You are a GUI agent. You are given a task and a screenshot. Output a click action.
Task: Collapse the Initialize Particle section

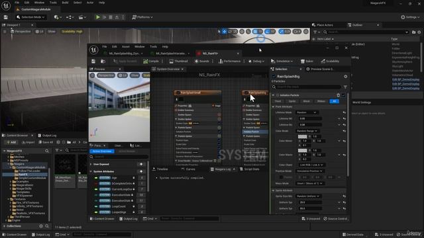[x=273, y=95]
